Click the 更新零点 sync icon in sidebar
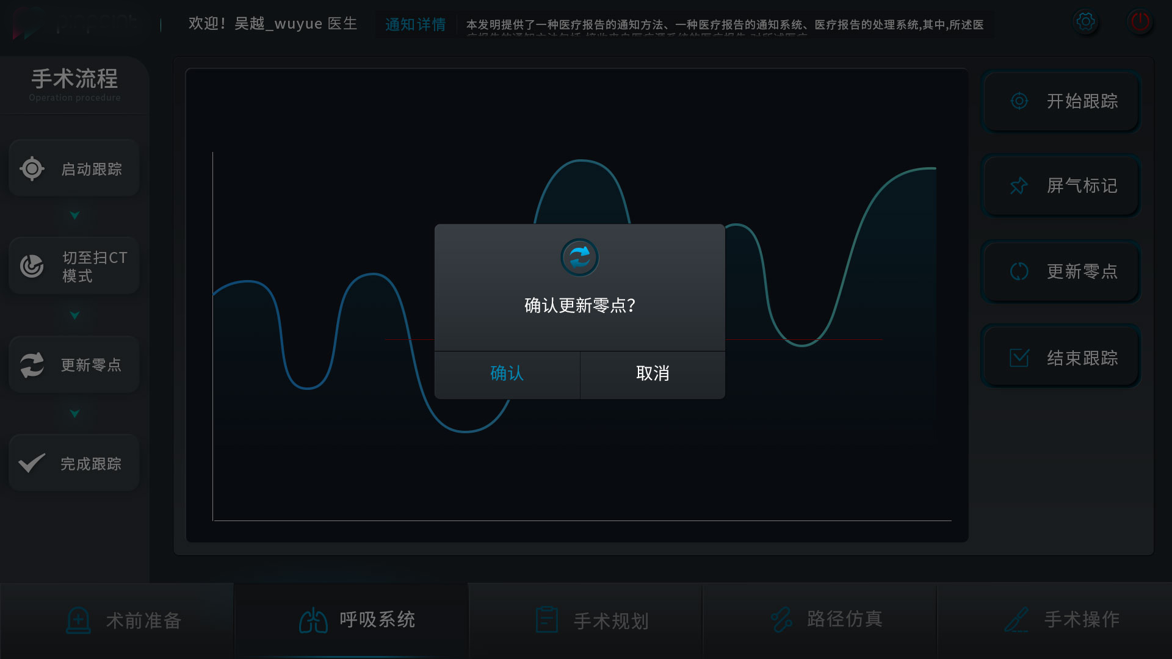 [32, 365]
